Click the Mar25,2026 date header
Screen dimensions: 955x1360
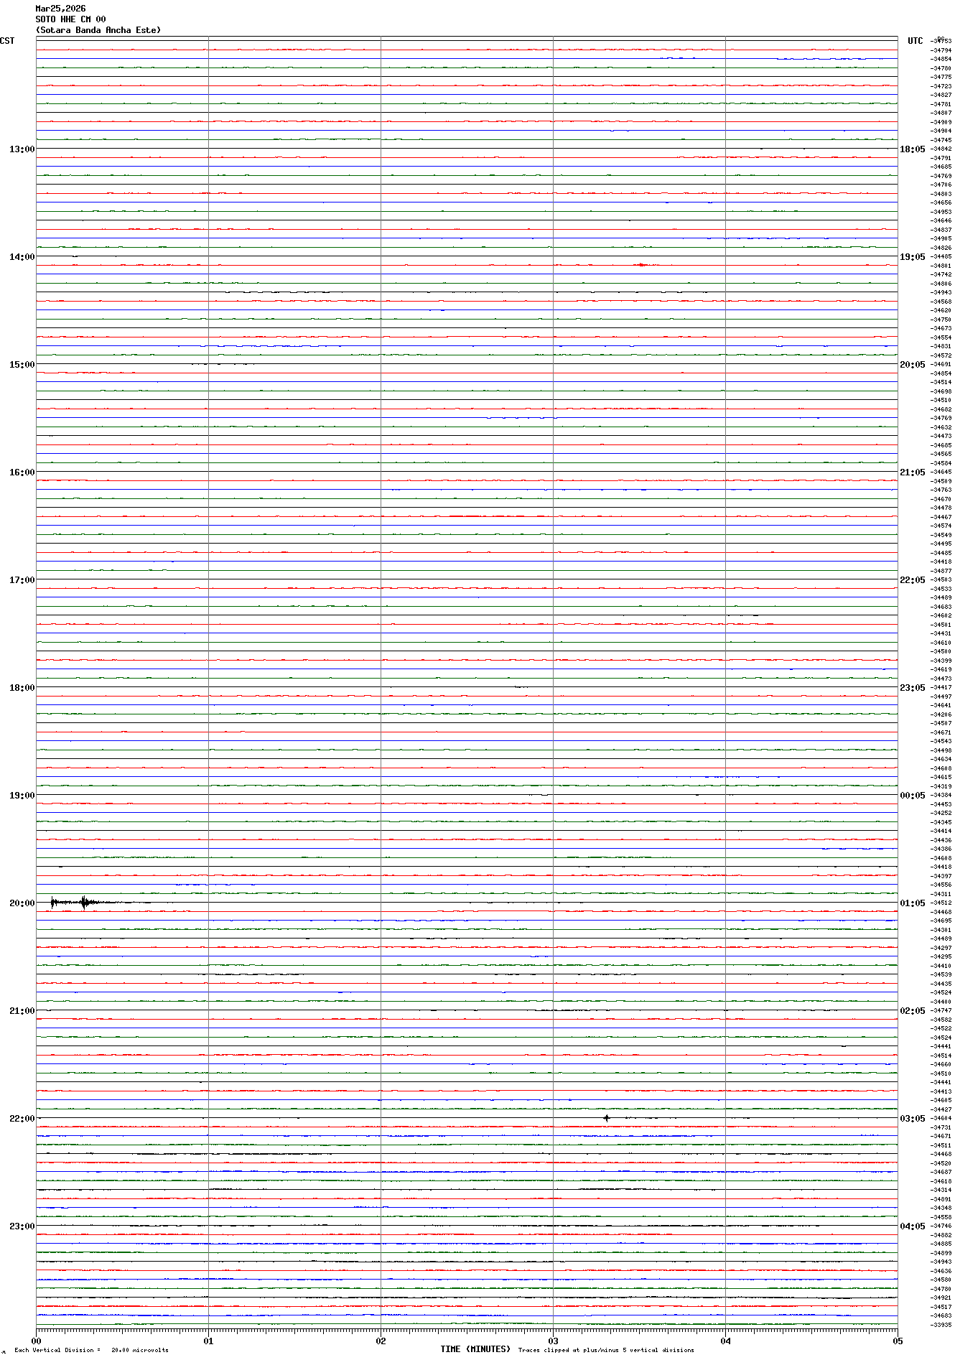tap(60, 9)
